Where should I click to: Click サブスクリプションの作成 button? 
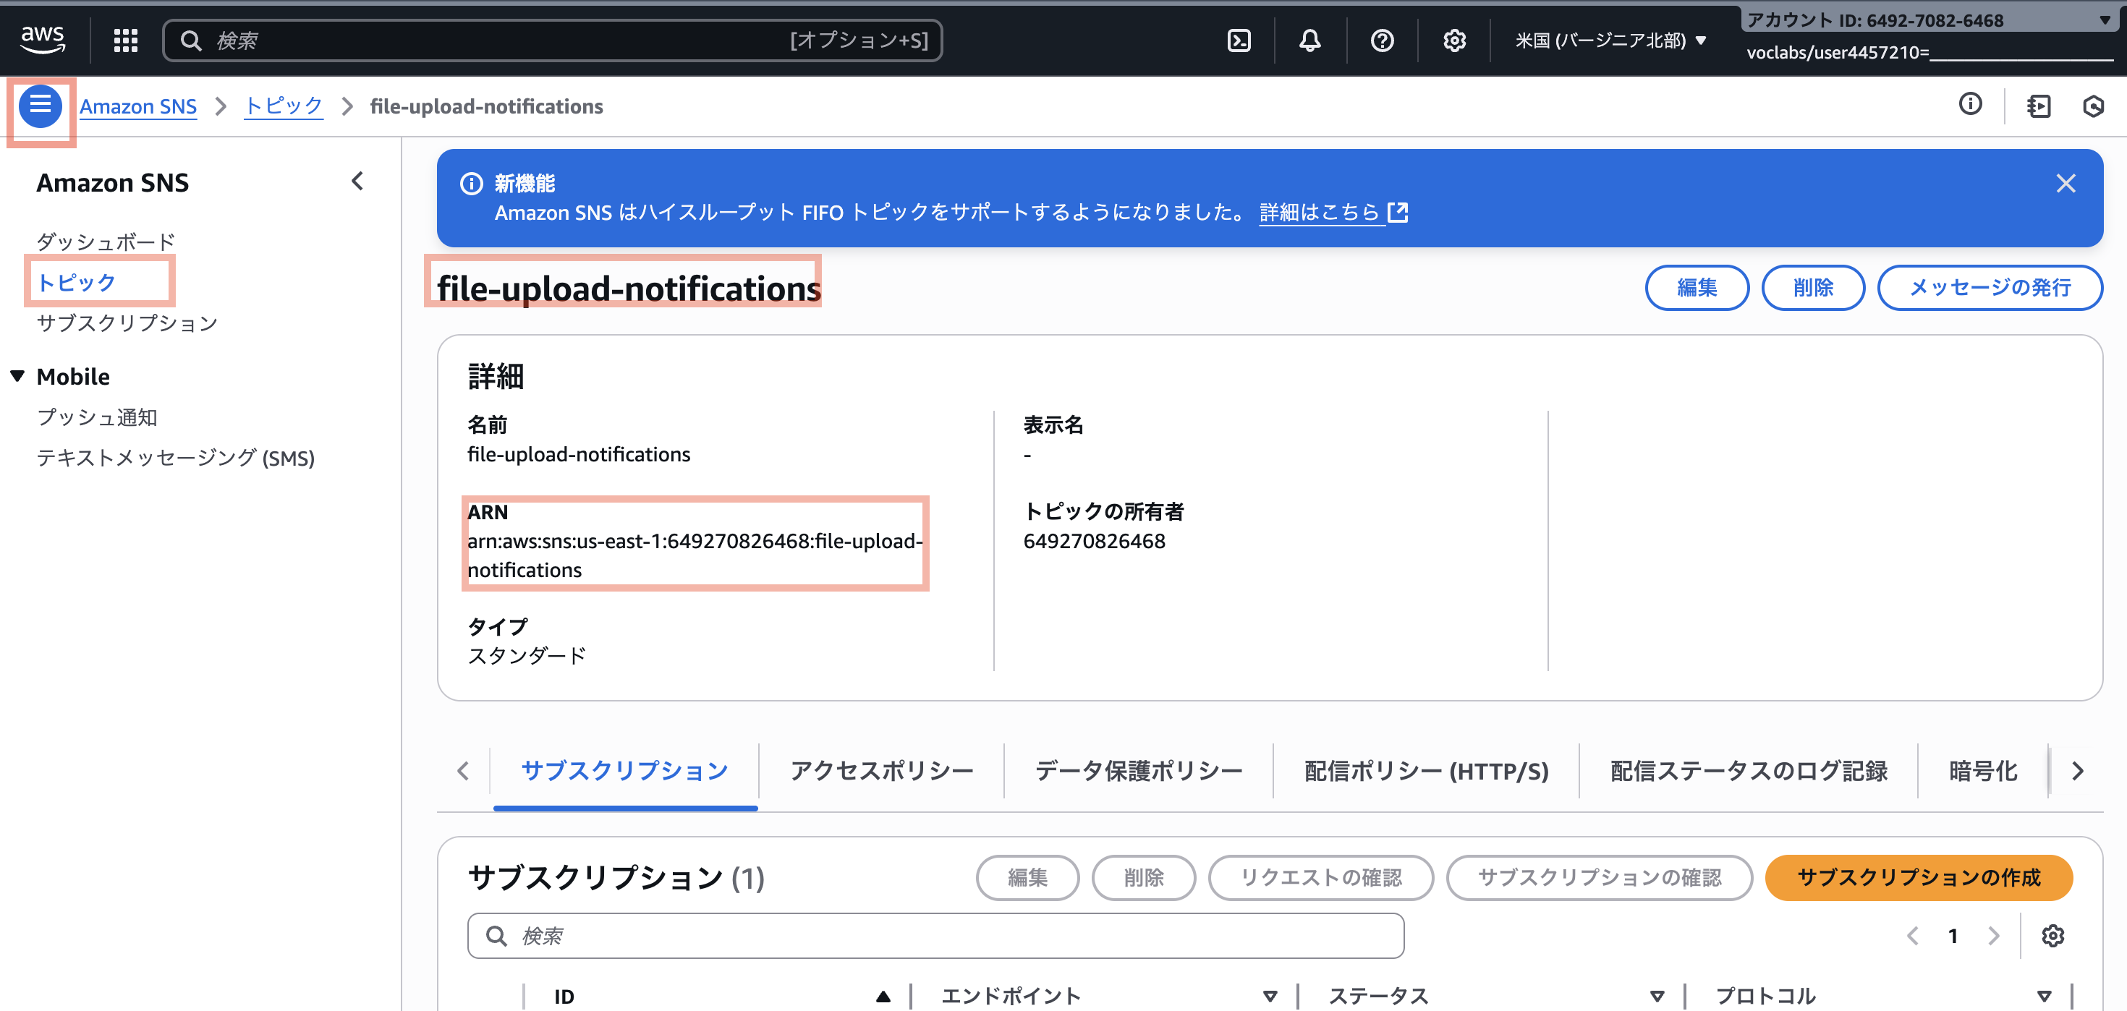point(1919,877)
